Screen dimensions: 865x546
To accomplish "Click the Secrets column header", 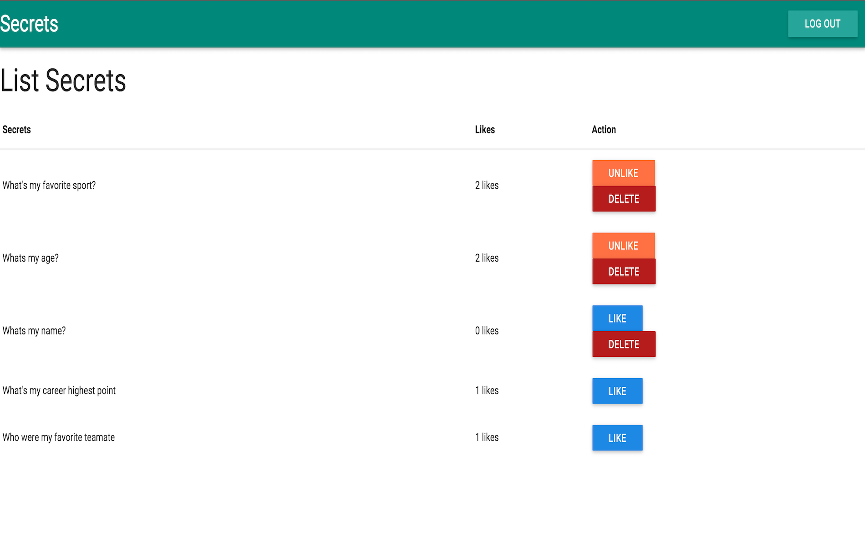I will point(17,130).
